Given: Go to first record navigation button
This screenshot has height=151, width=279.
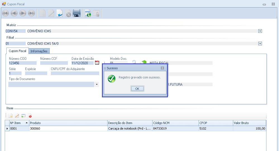Looking at the screenshot, I should click(x=5, y=13).
